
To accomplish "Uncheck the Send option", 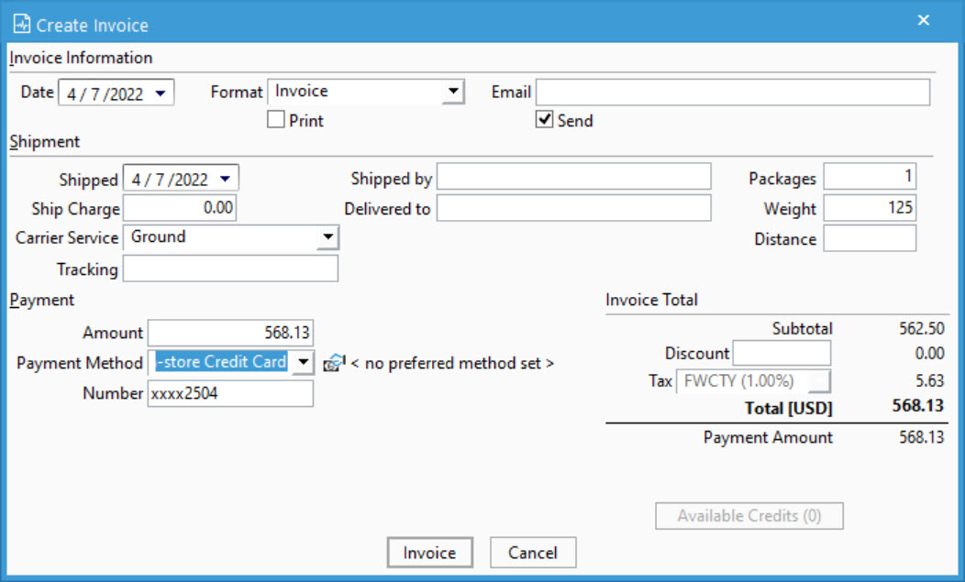I will pos(545,120).
